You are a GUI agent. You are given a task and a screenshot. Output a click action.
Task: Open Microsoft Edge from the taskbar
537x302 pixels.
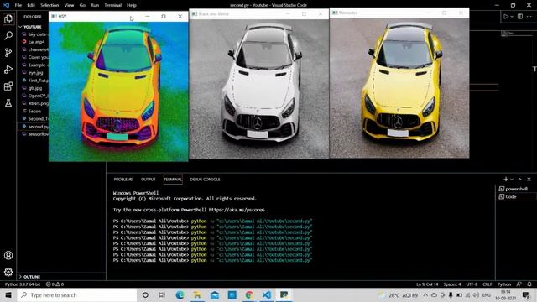point(180,294)
